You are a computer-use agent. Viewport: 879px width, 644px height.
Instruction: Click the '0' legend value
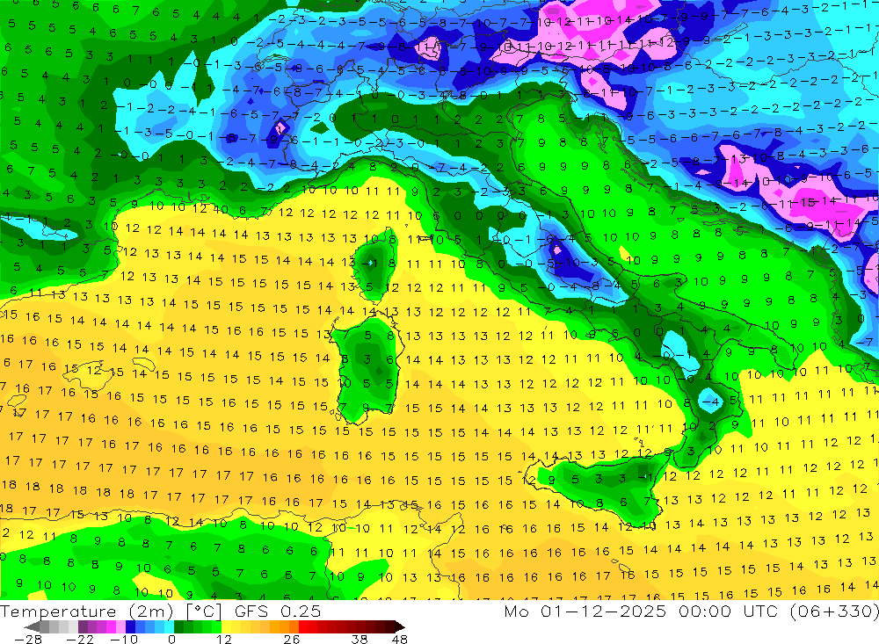pyautogui.click(x=172, y=640)
